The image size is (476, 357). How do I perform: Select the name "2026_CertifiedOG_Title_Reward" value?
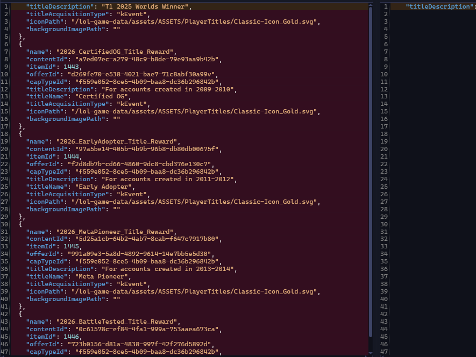click(x=115, y=52)
